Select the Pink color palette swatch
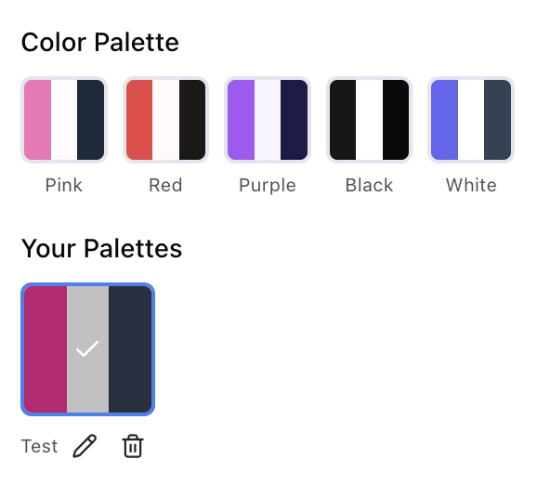 pyautogui.click(x=64, y=120)
